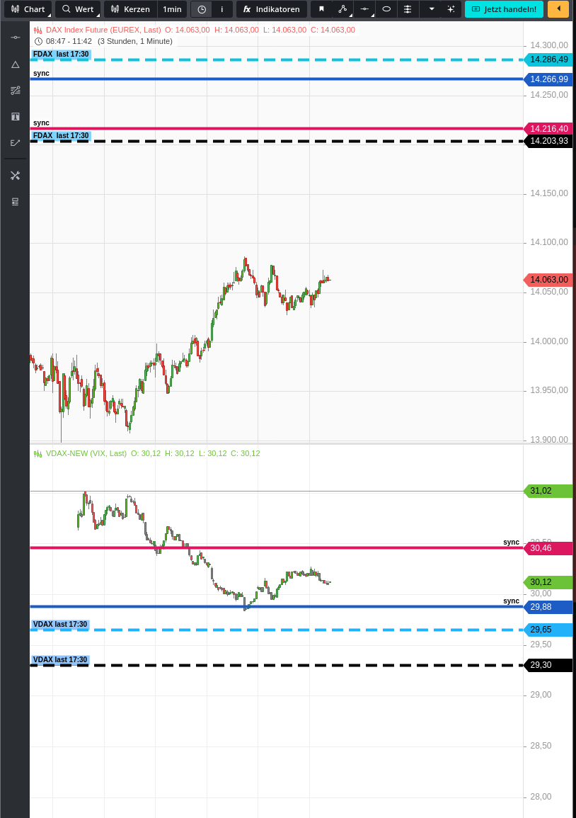Click the magic snap icon in the toolbar

click(451, 9)
